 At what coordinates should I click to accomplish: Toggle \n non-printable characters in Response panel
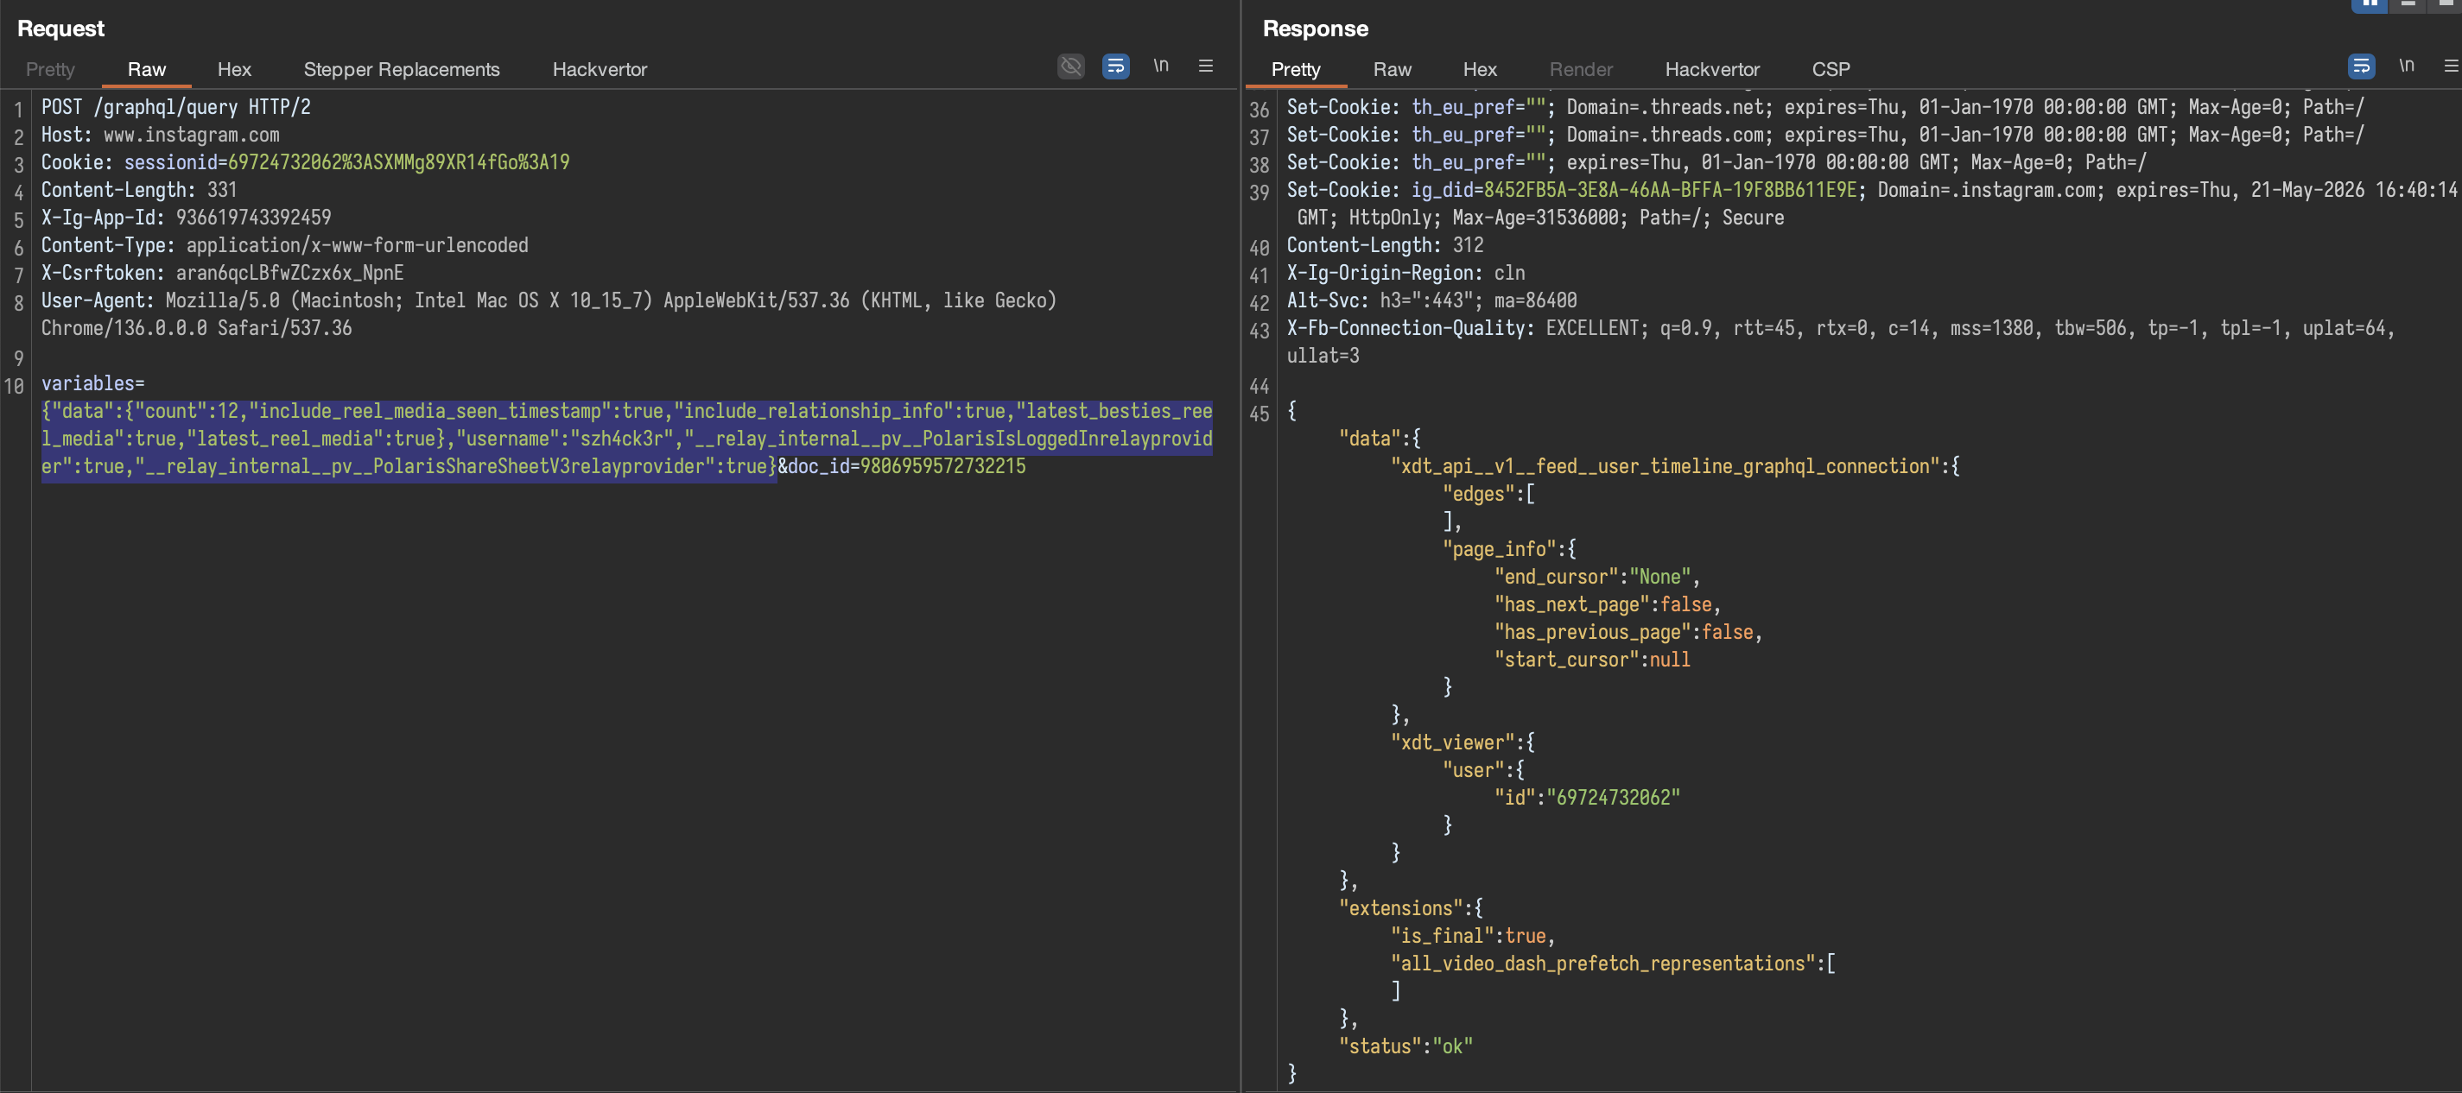tap(2406, 66)
